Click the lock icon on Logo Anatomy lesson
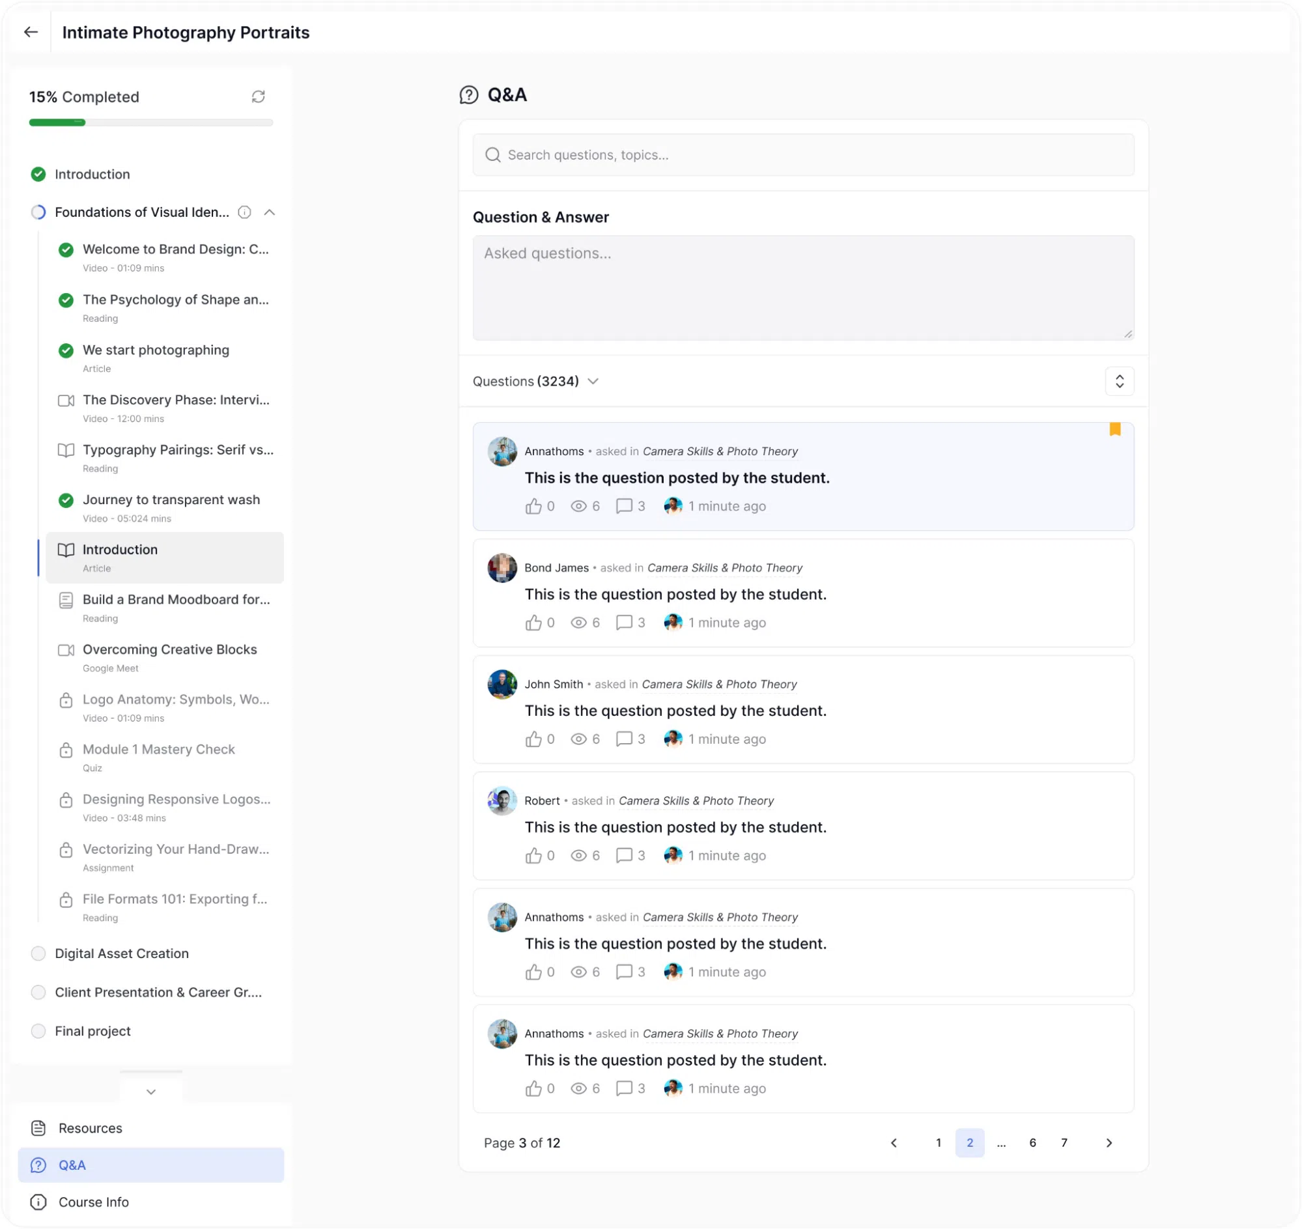1302x1229 pixels. pos(66,699)
